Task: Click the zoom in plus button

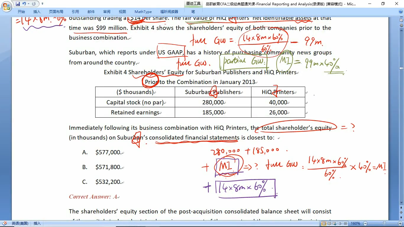Action: (400, 223)
